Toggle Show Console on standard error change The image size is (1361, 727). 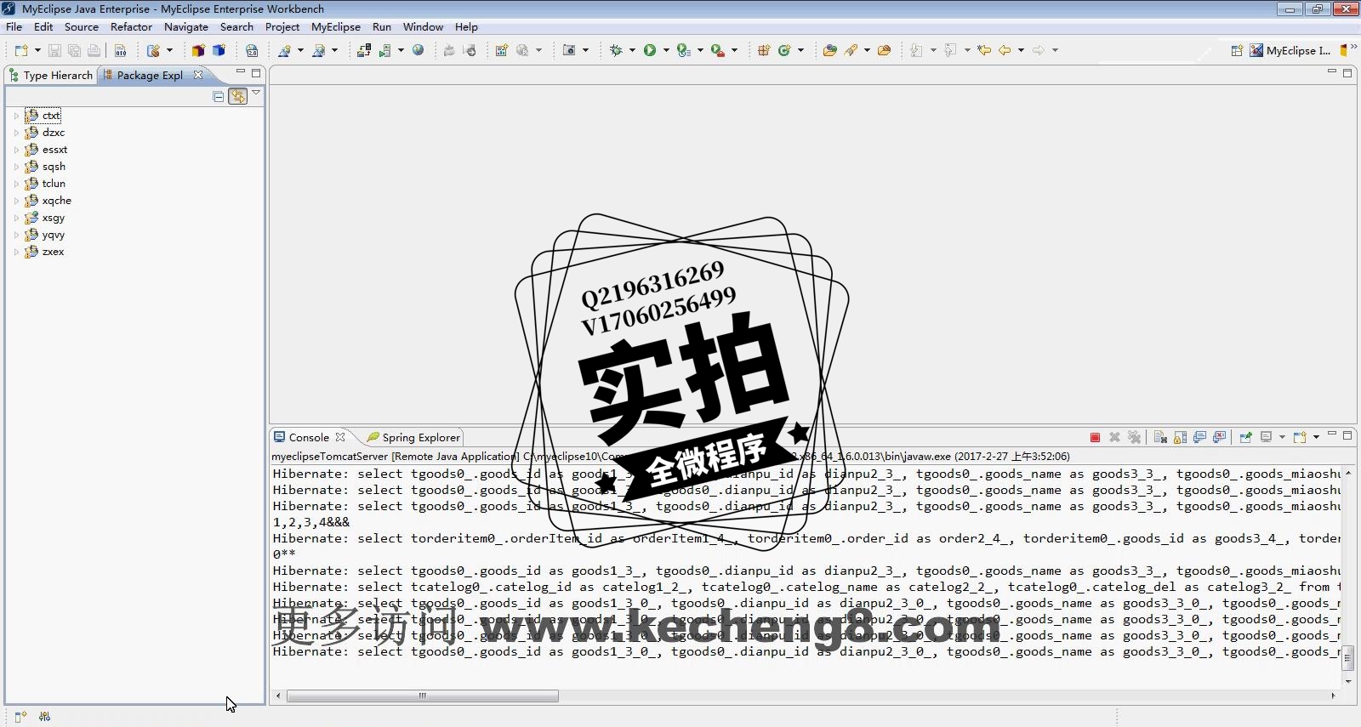[x=1219, y=437]
